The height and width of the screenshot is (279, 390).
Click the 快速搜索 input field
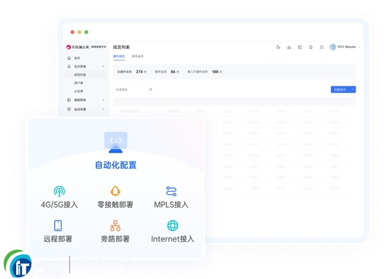pos(131,89)
